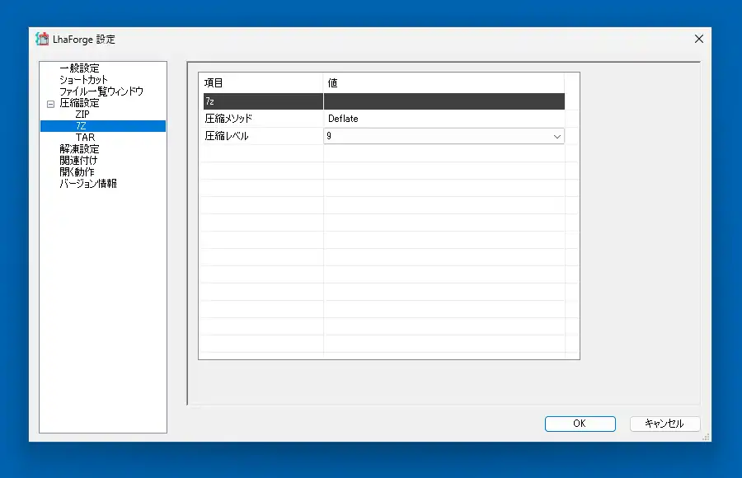The width and height of the screenshot is (742, 478).
Task: Collapse the 圧縮設定 tree node
Action: 50,104
